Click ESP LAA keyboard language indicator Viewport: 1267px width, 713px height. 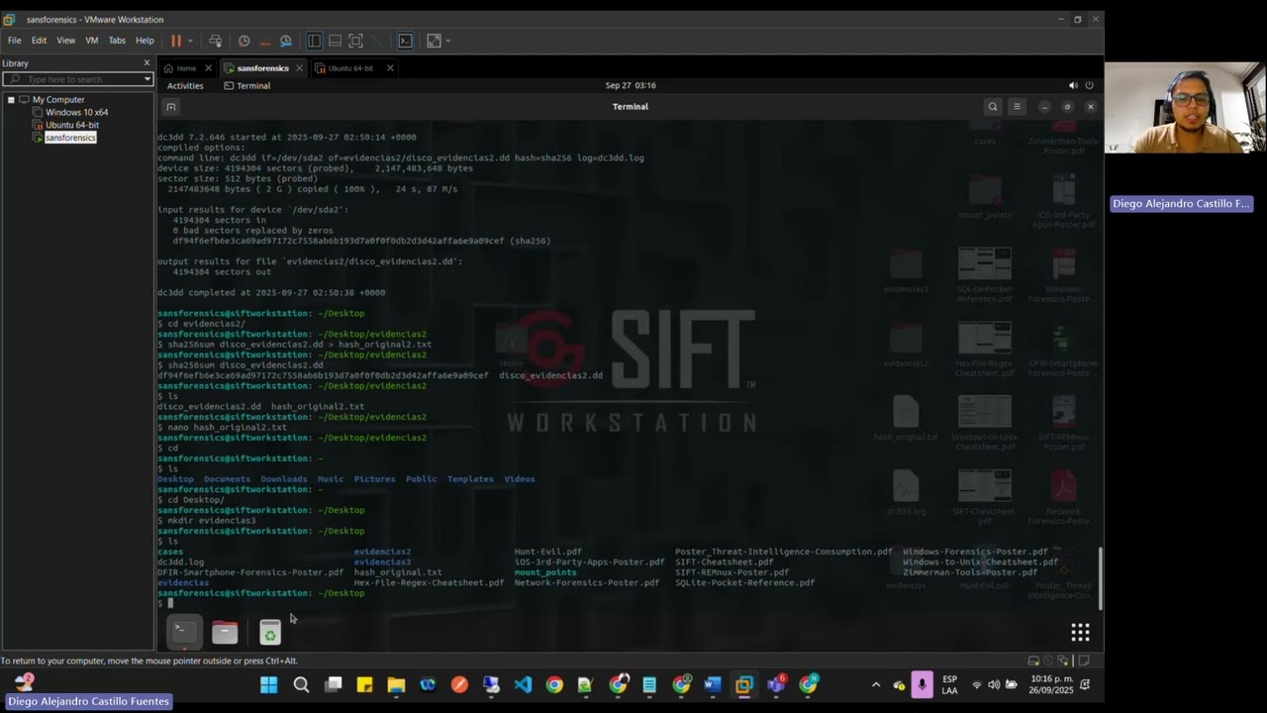coord(950,684)
